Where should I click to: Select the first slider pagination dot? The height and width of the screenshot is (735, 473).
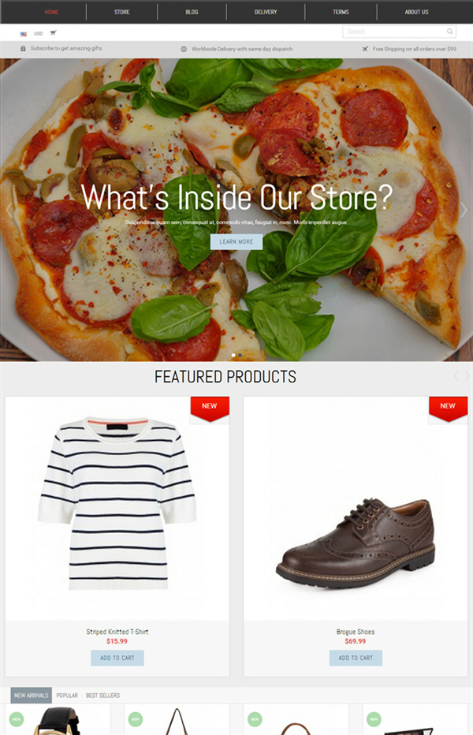233,356
